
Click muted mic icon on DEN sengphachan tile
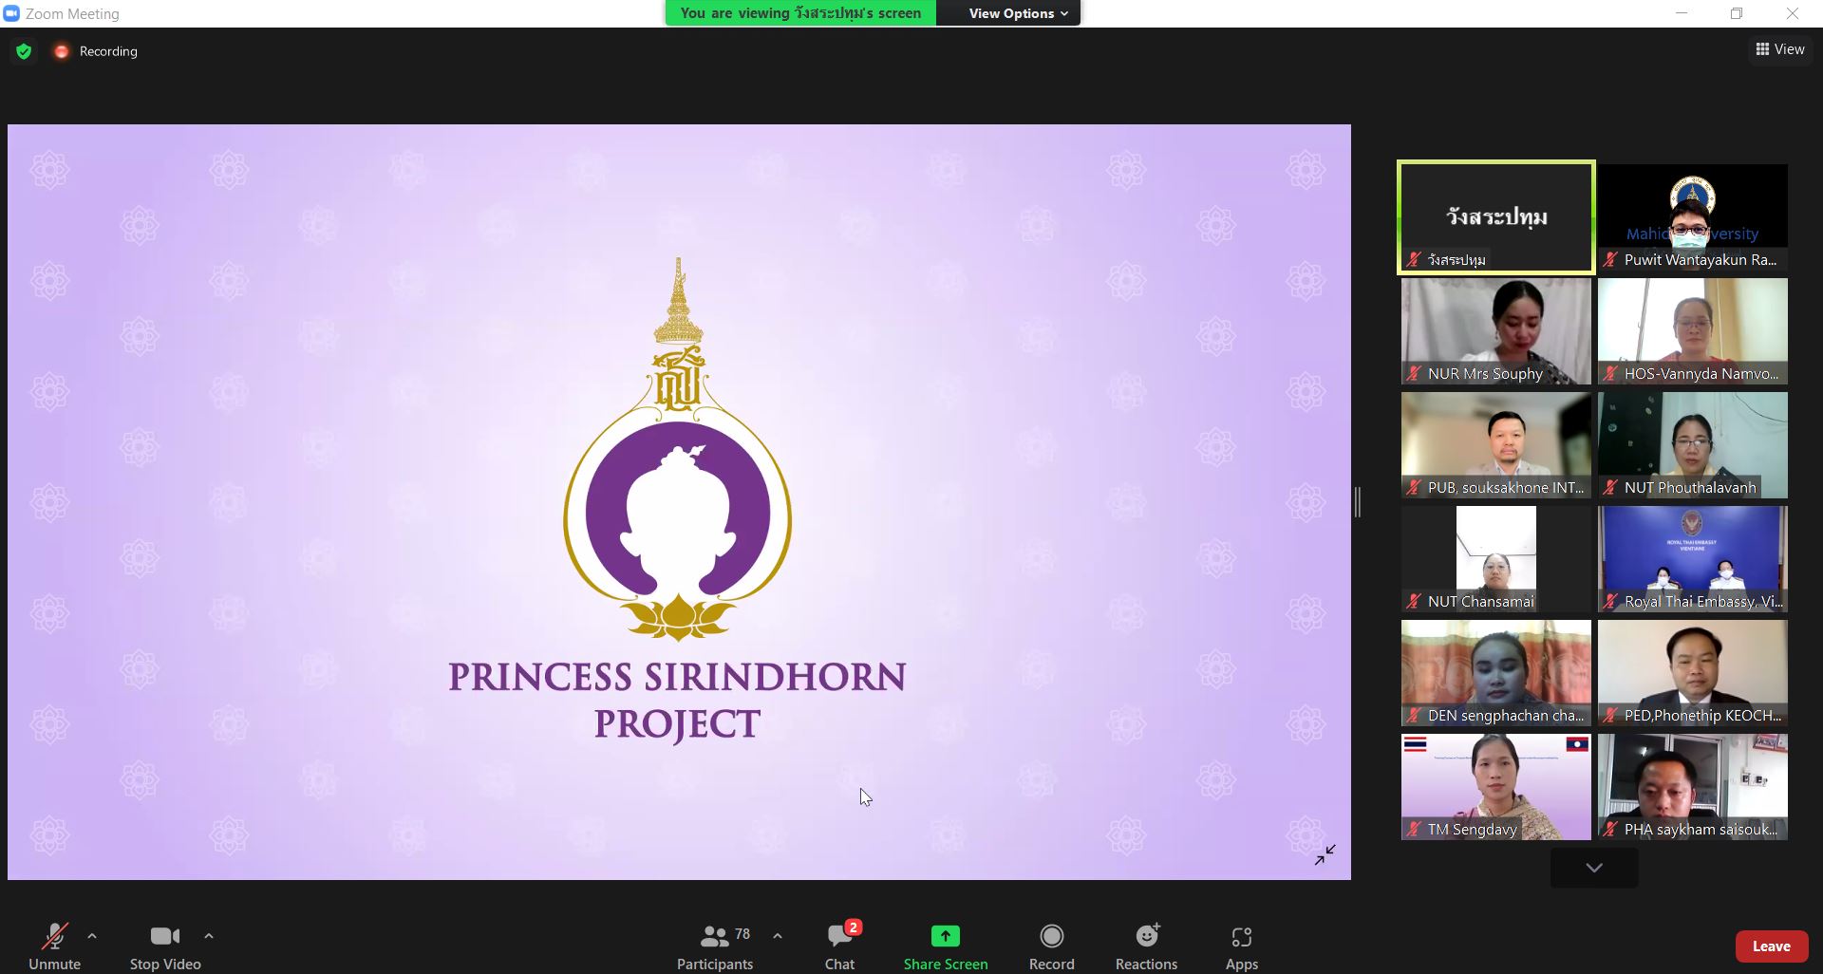pyautogui.click(x=1414, y=716)
